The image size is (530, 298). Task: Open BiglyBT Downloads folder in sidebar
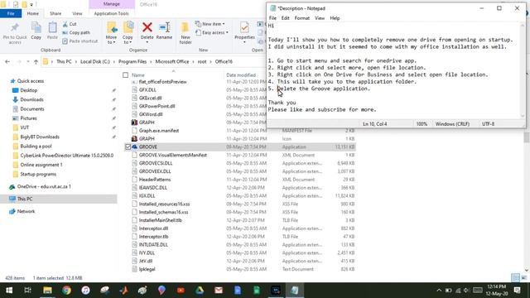pyautogui.click(x=40, y=137)
